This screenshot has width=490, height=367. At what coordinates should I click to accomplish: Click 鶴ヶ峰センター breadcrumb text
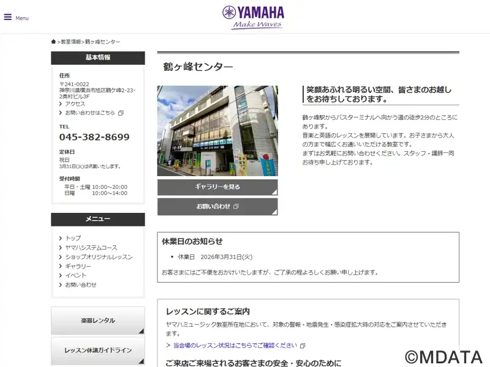coord(102,42)
